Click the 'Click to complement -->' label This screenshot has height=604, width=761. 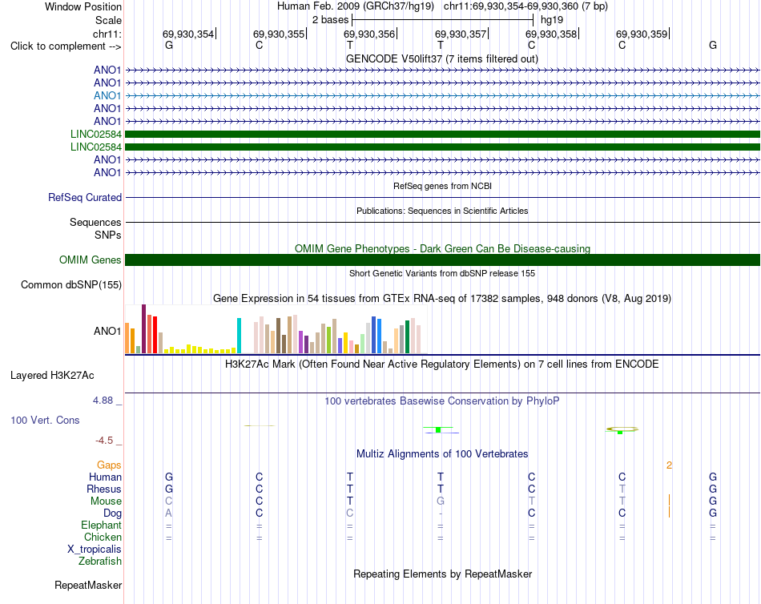click(x=66, y=46)
